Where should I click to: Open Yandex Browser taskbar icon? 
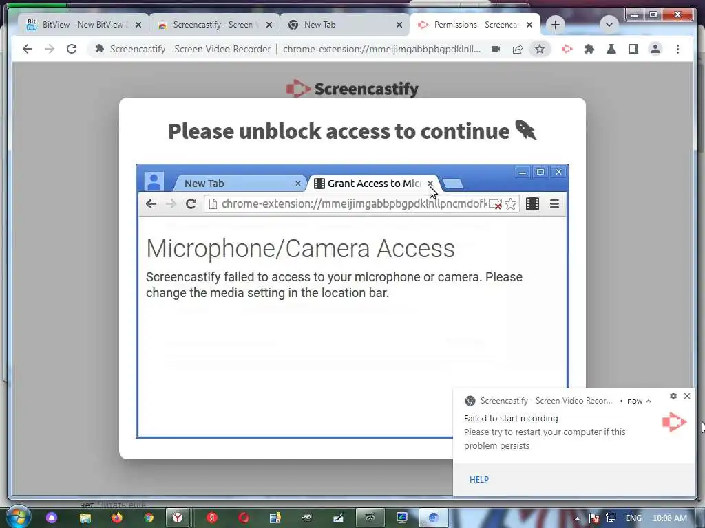tap(178, 518)
